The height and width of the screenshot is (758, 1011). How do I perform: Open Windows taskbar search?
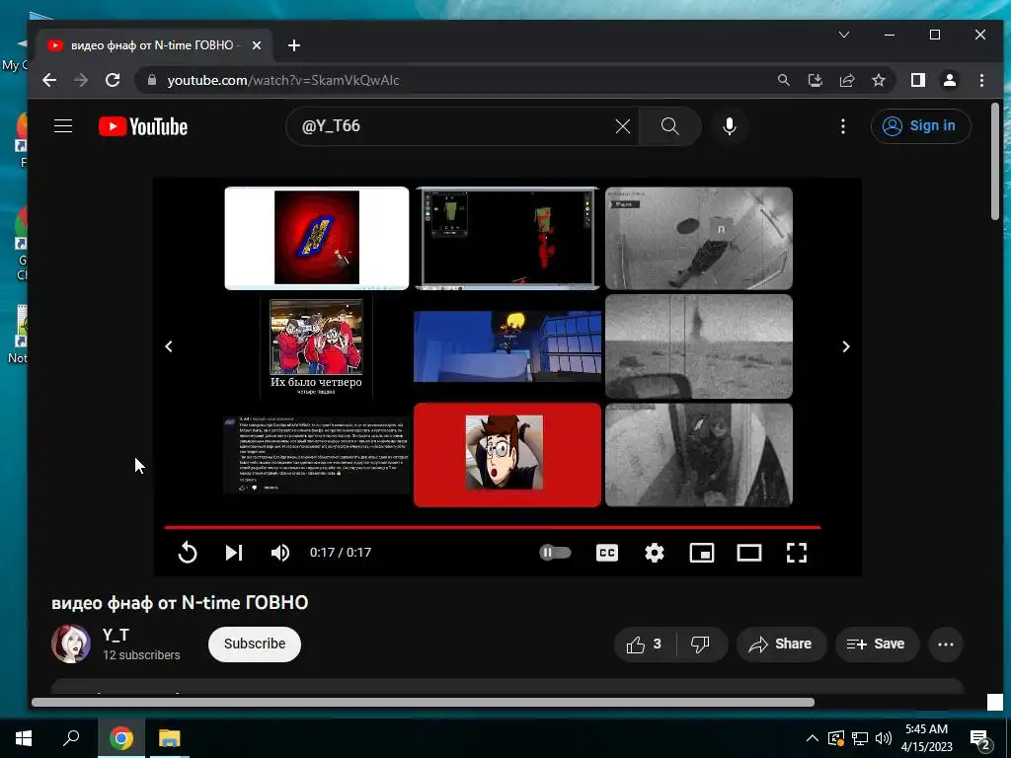pyautogui.click(x=71, y=737)
